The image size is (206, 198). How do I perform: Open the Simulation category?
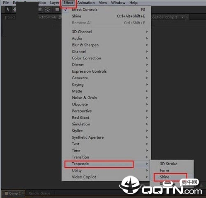coord(107,124)
